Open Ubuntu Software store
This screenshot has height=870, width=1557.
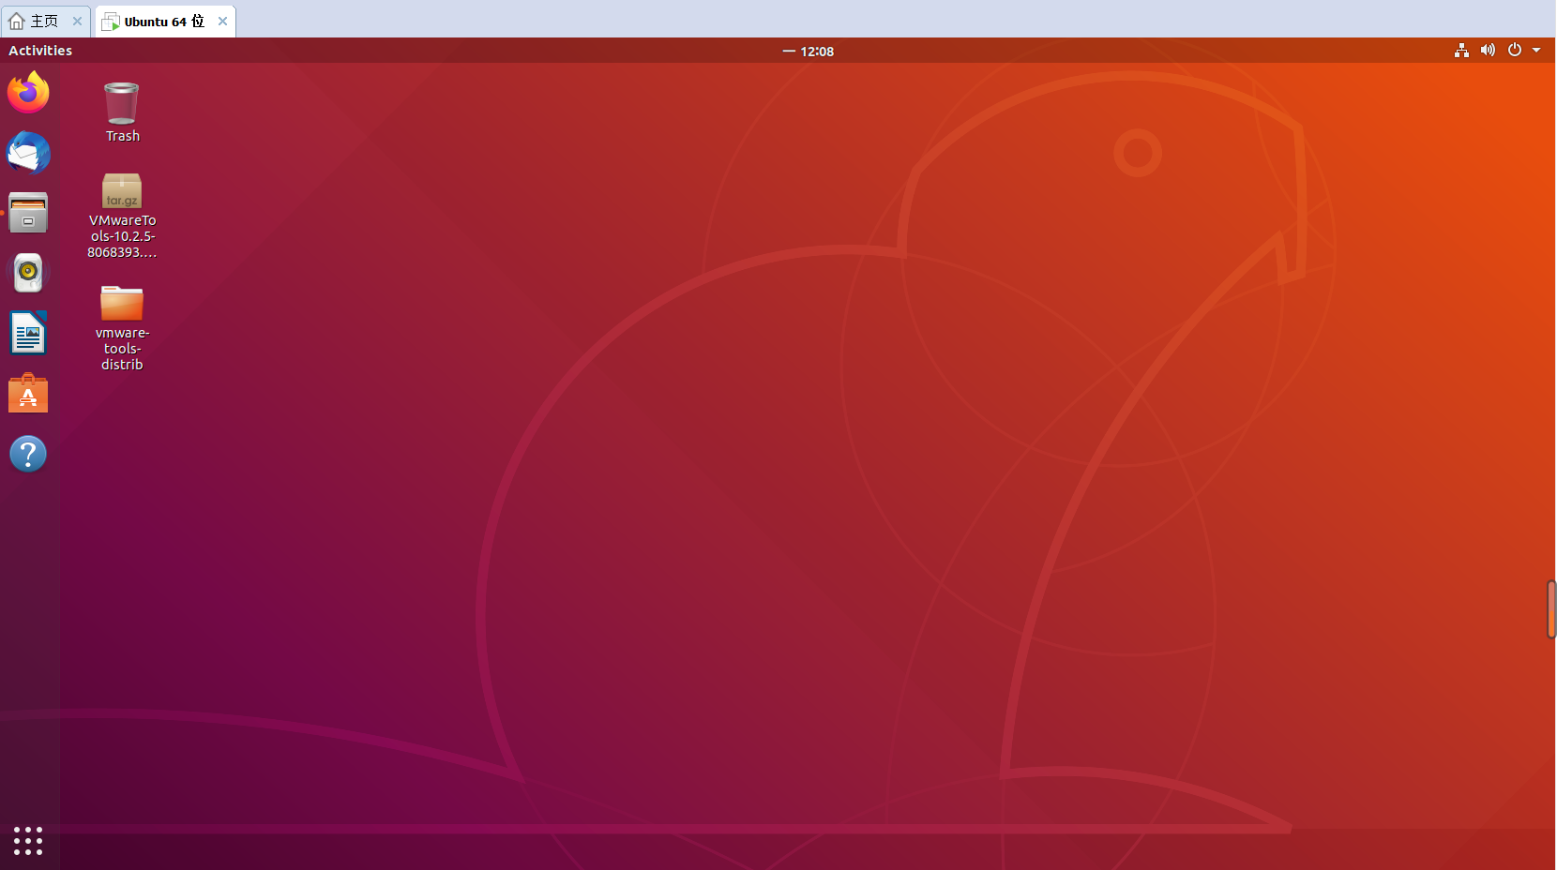[x=28, y=394]
